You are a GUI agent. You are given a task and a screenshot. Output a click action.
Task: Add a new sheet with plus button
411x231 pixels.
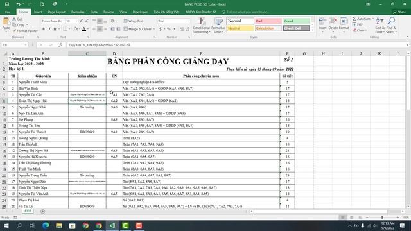click(43, 211)
